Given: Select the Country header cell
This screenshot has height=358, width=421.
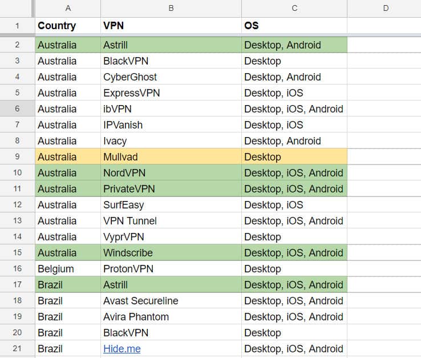Looking at the screenshot, I should (68, 26).
